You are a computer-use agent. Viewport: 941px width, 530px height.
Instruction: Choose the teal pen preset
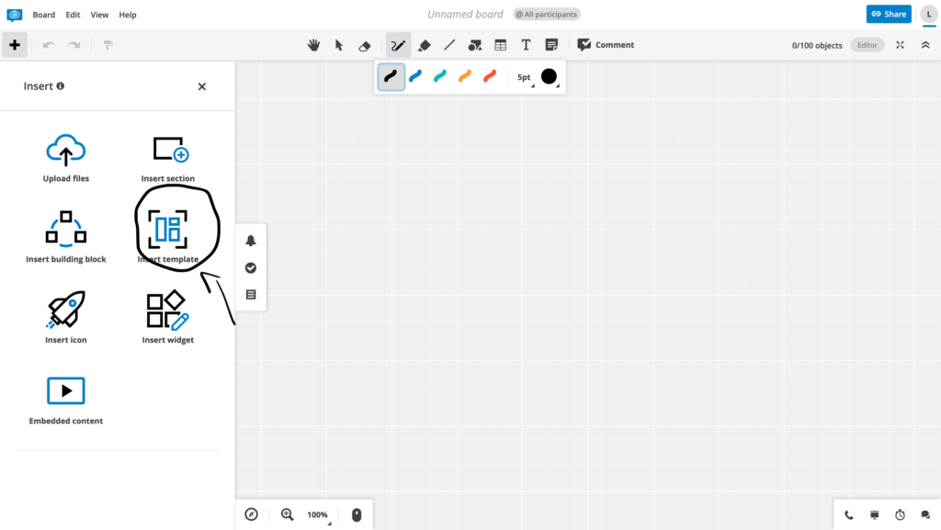440,76
